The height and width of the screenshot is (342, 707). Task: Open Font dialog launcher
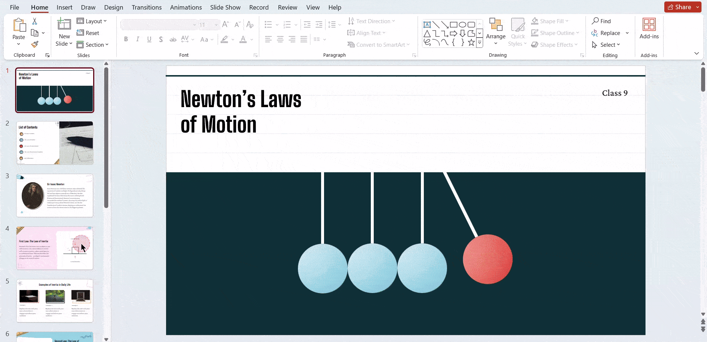(256, 55)
